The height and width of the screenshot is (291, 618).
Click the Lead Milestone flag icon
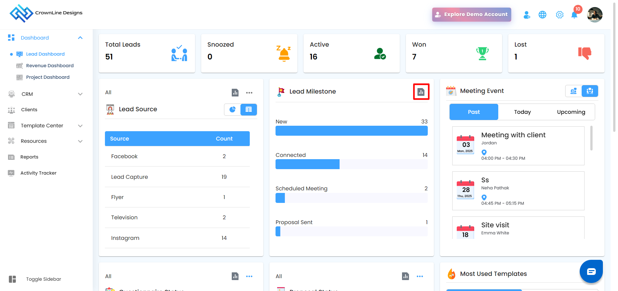[281, 92]
